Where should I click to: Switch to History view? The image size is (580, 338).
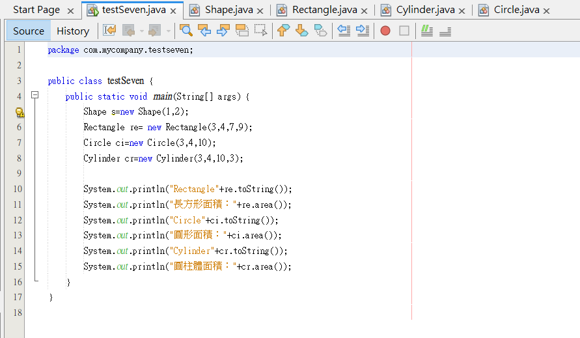tap(73, 31)
